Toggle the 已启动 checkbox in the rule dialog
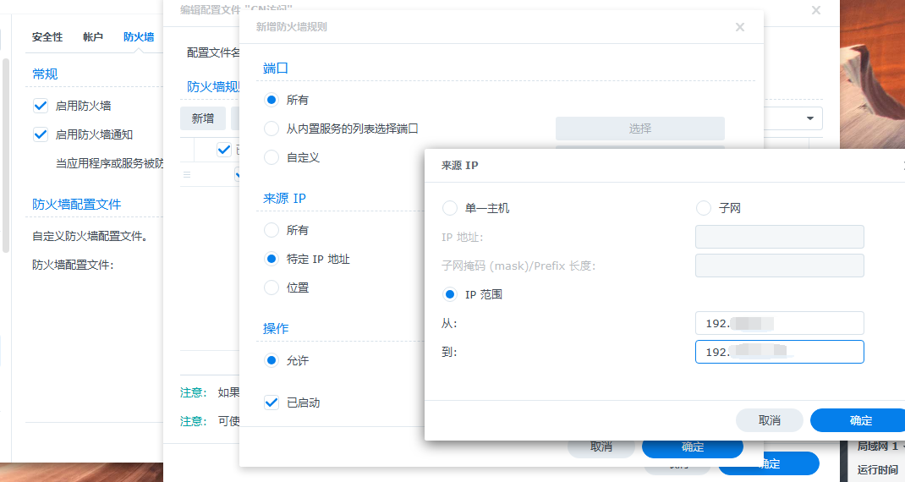905x482 pixels. 271,403
